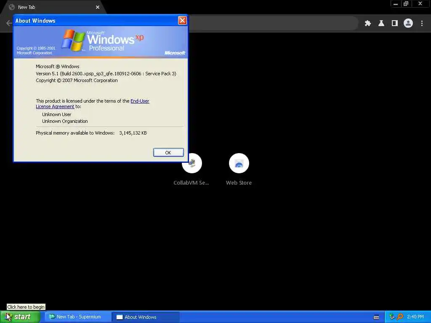
Task: Go back with the browser arrow
Action: [9, 24]
